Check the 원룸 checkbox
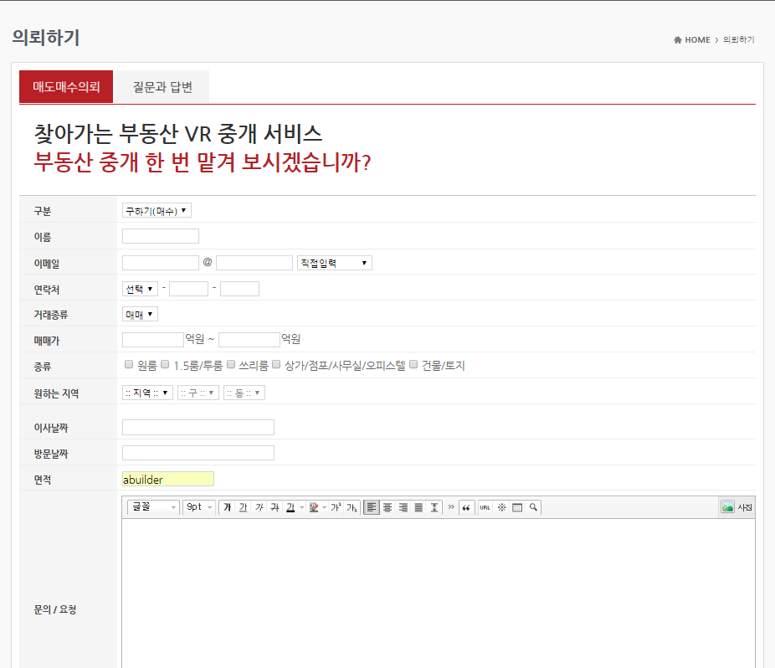Screen dimensions: 775x668 tap(129, 365)
